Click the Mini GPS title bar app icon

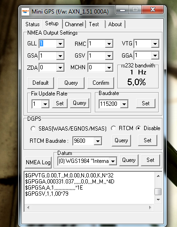(25, 12)
